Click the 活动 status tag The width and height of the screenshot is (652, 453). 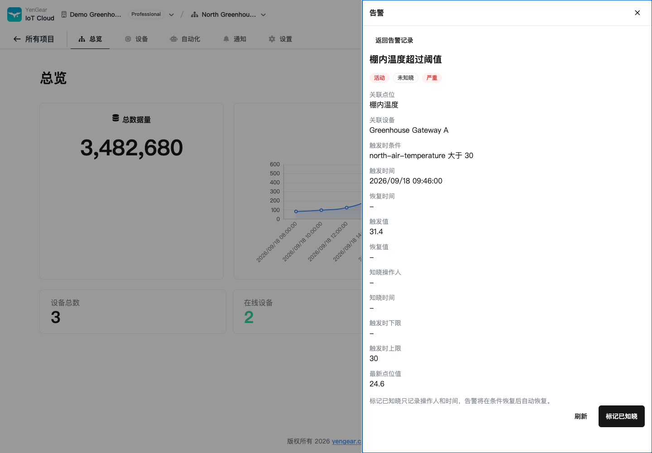click(379, 78)
